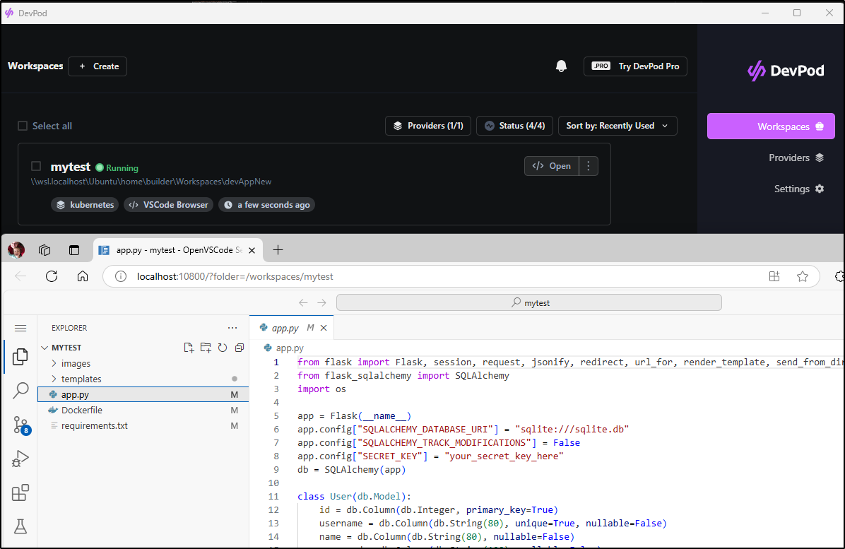Expand the templates folder
The height and width of the screenshot is (549, 845).
pyautogui.click(x=143, y=379)
